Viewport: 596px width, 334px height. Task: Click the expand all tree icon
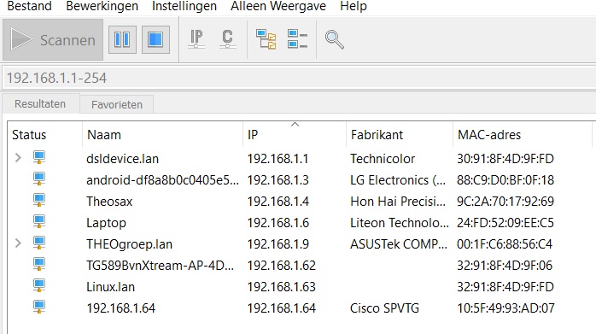[x=266, y=39]
